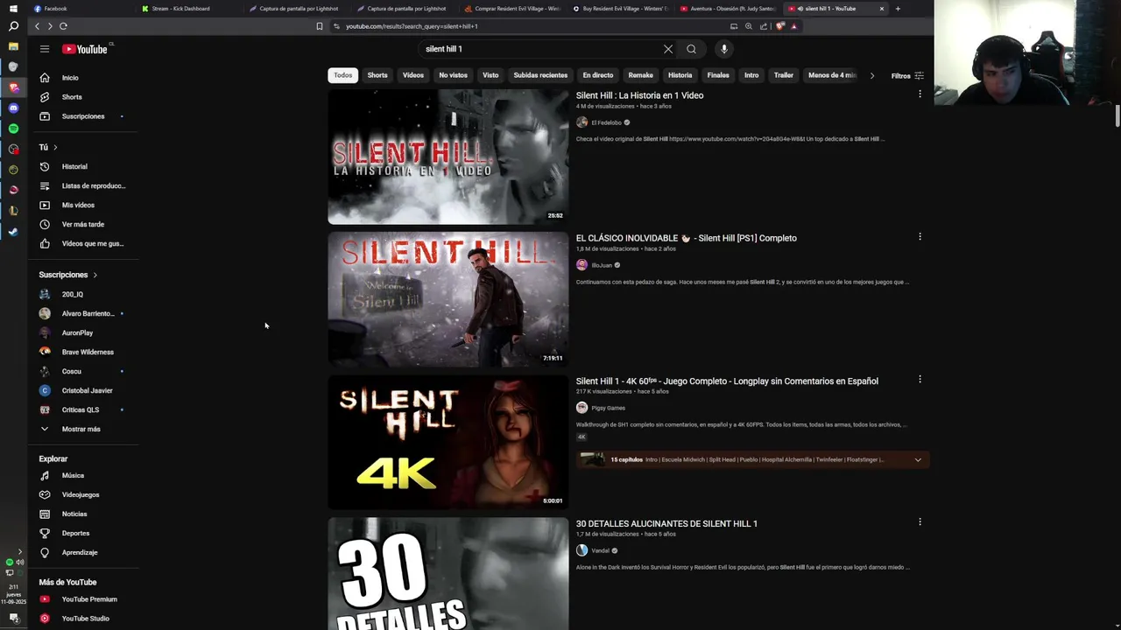Select the En directo filter chip
The height and width of the screenshot is (630, 1121).
[x=598, y=75]
